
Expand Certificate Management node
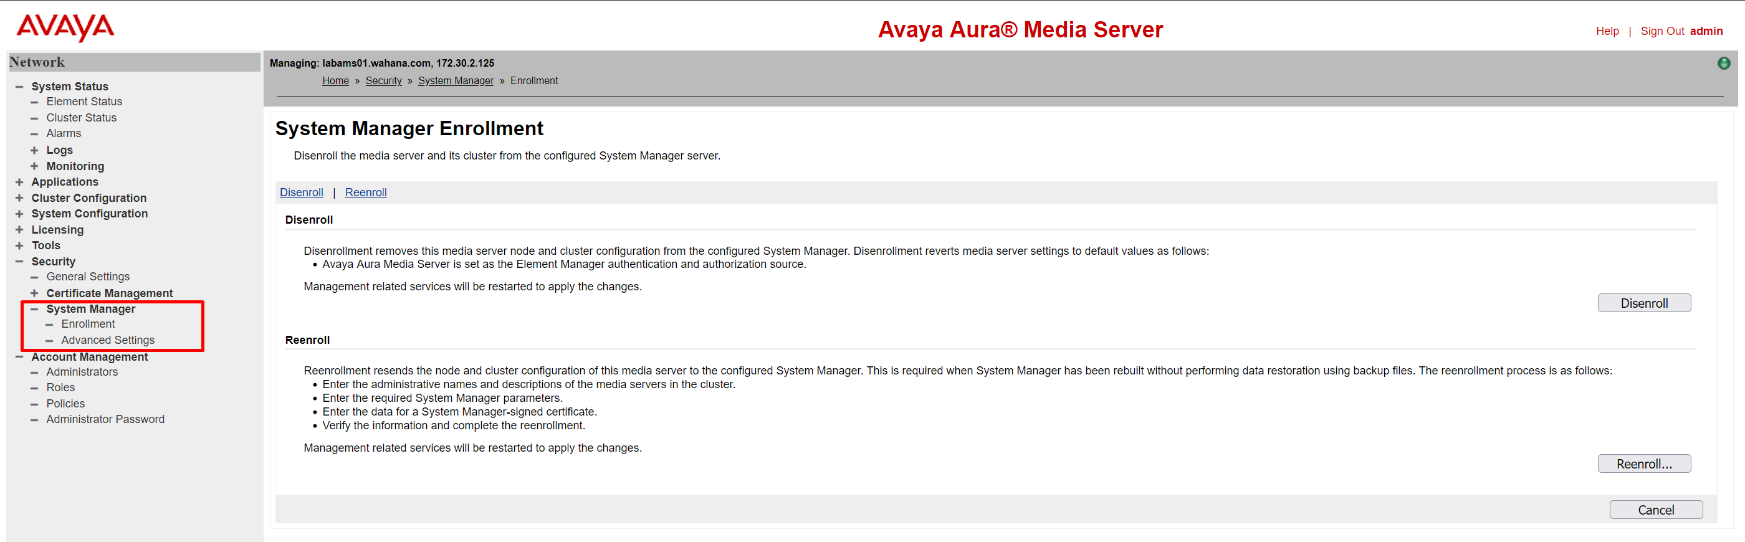point(34,293)
